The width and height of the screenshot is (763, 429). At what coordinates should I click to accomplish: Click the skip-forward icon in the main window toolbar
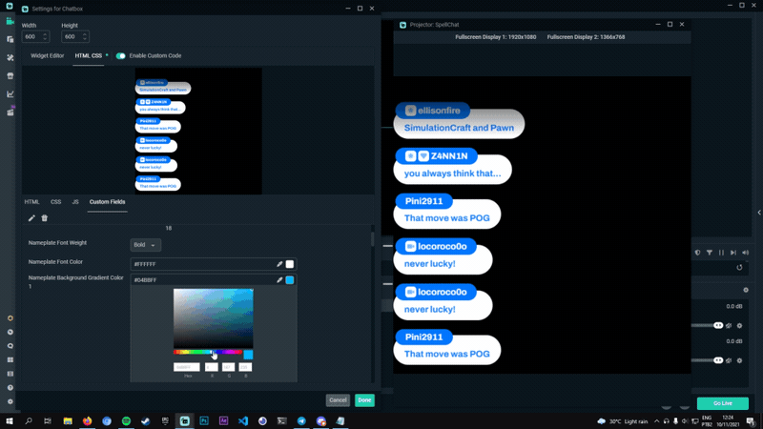click(x=732, y=253)
